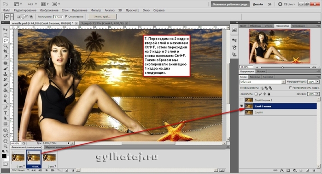
Task: Open the Файл menu
Action: (x=6, y=10)
